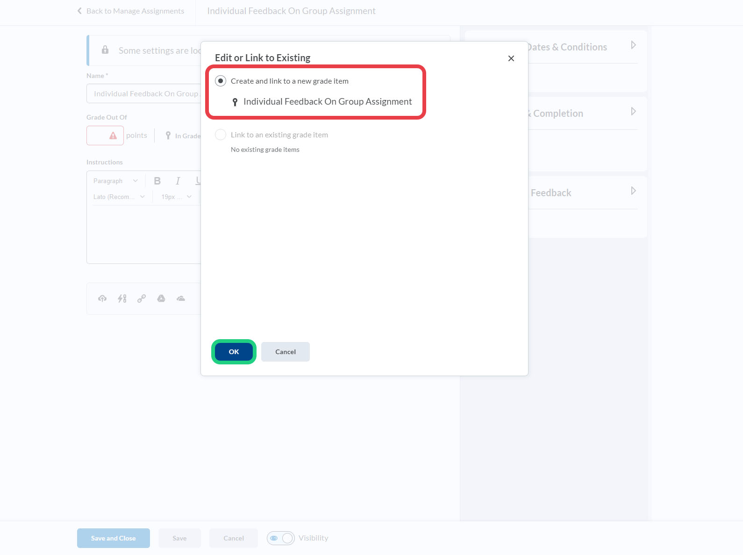
Task: Select 'Create and link to a new grade item'
Action: pyautogui.click(x=221, y=81)
